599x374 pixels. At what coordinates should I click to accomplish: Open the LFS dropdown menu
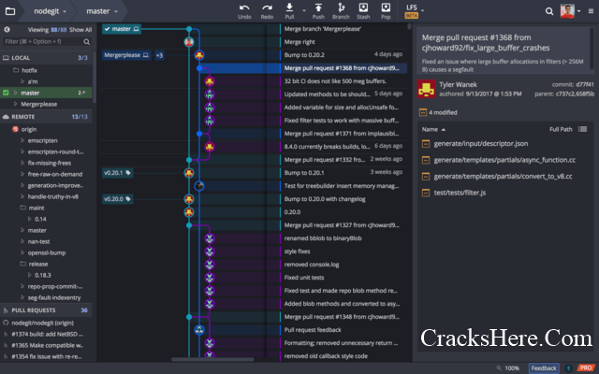pyautogui.click(x=414, y=10)
